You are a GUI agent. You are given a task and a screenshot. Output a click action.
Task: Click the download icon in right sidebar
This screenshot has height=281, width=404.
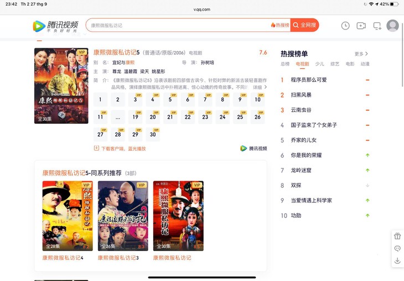point(397,261)
